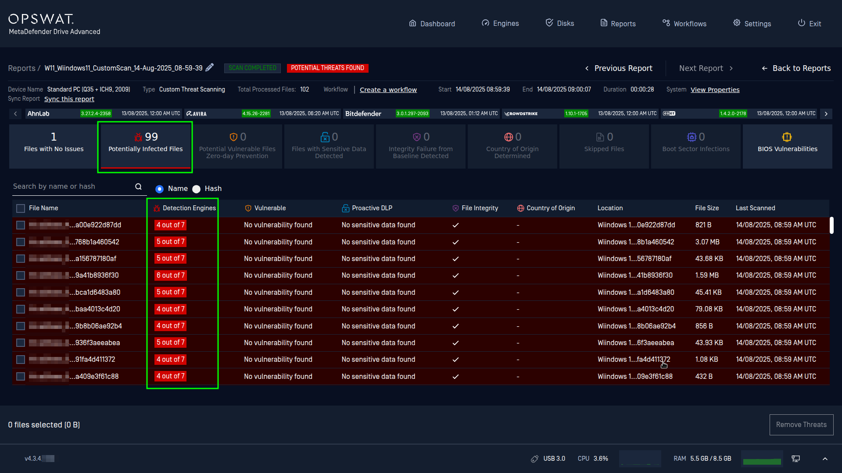Open Potential Vulnerable Files tab

click(x=237, y=146)
